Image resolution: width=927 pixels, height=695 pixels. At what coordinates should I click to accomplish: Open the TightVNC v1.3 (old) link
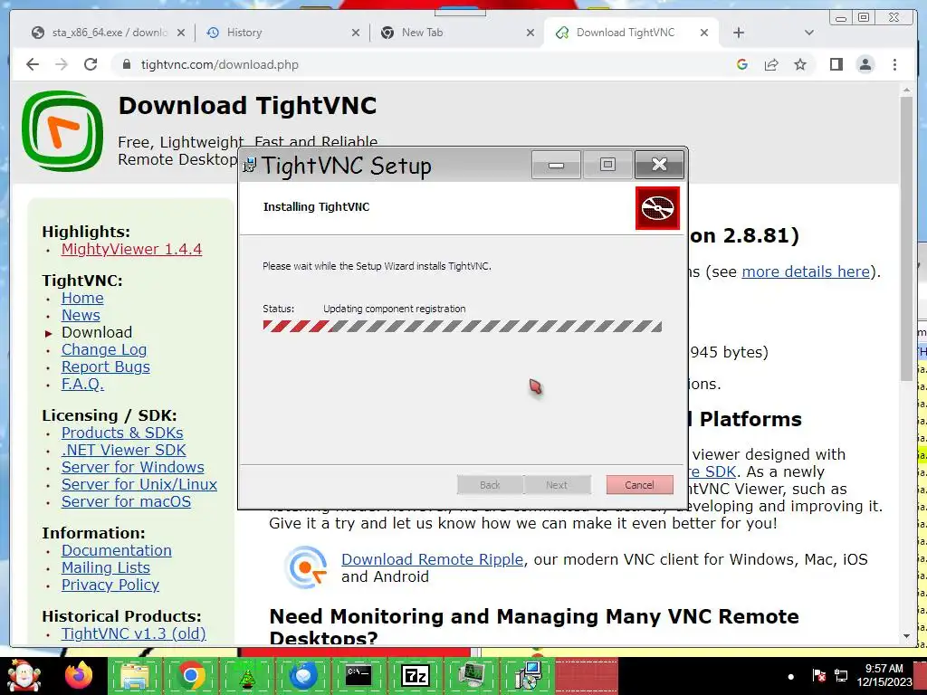point(134,633)
